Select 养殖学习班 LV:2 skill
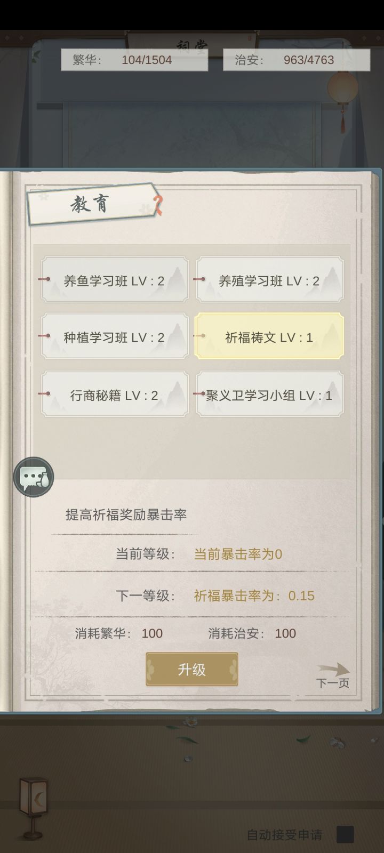The image size is (384, 853). [x=269, y=280]
